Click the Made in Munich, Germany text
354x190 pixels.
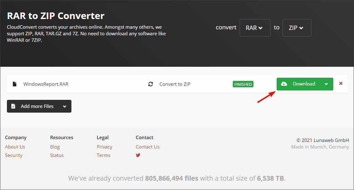320,147
